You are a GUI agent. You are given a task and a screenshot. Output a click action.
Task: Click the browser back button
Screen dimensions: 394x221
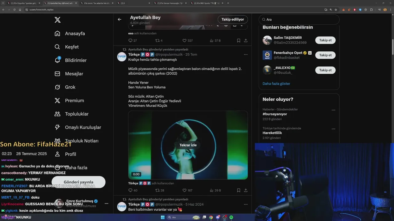3,10
